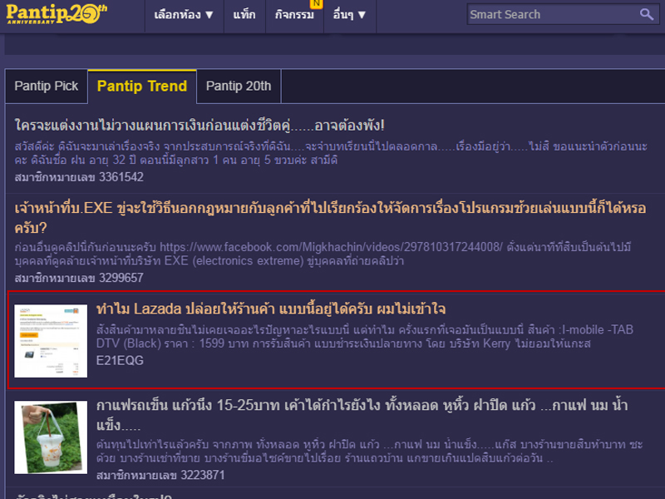Open the กิจกรรม menu item

[x=294, y=15]
